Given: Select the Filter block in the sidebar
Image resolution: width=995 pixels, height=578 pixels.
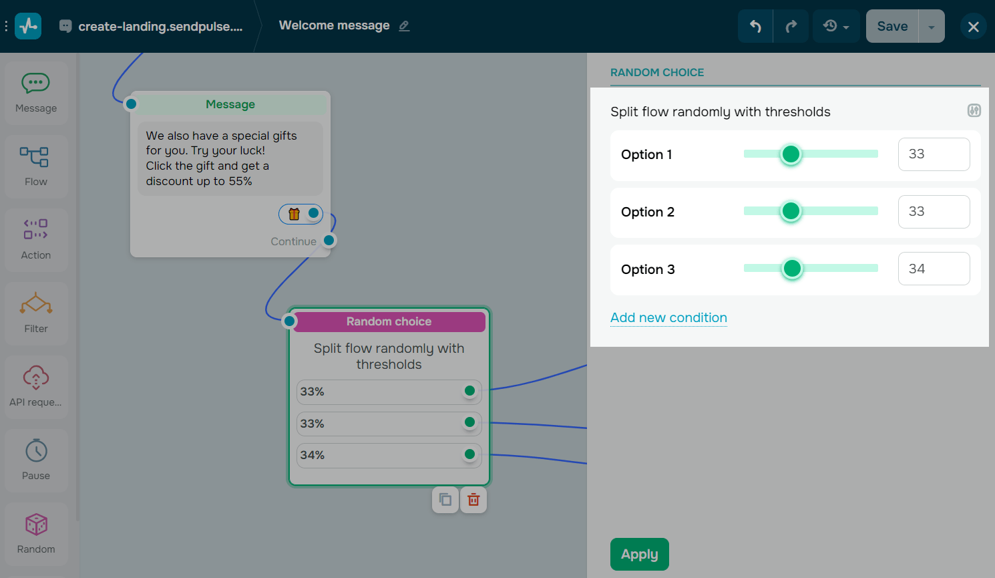Looking at the screenshot, I should (35, 313).
